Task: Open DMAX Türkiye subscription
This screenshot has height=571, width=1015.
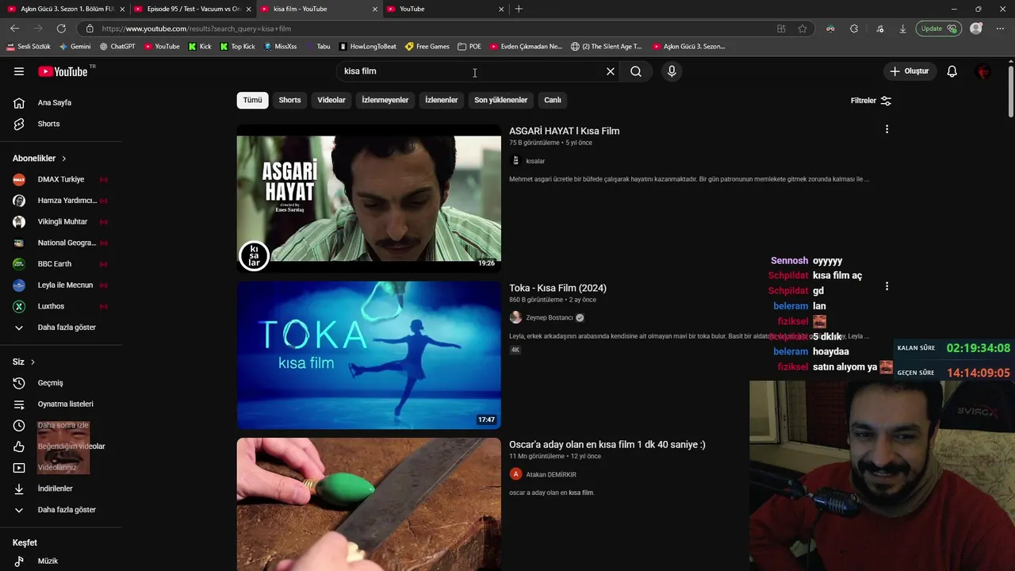Action: (x=60, y=179)
